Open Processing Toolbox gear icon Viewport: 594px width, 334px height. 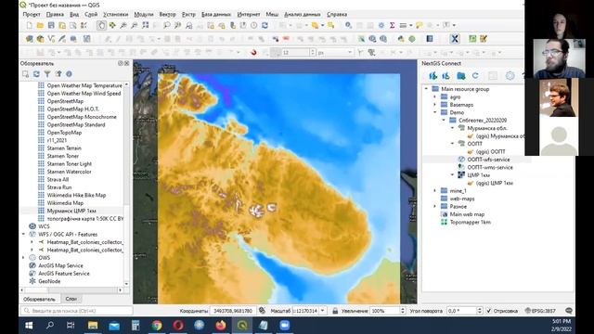[381, 25]
